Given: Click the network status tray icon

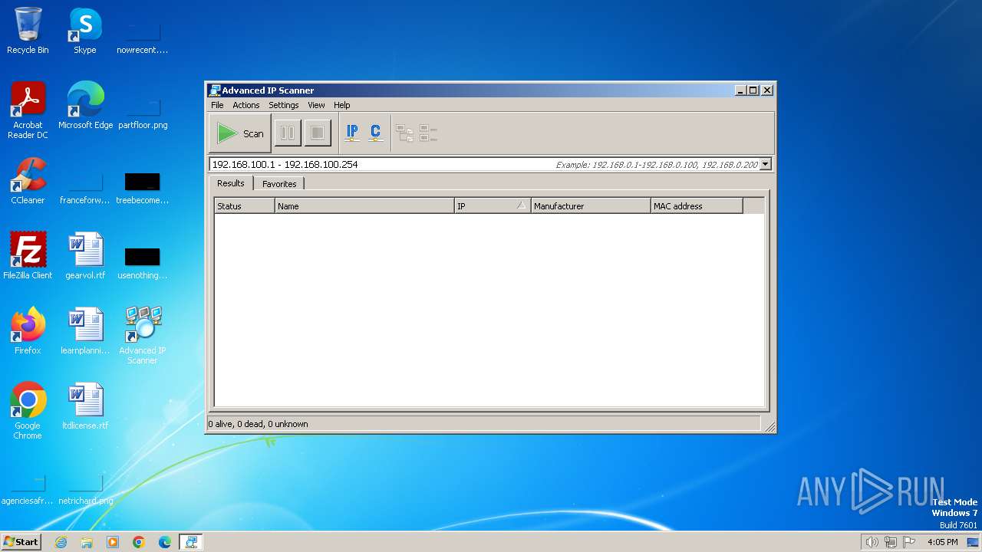Looking at the screenshot, I should [891, 542].
